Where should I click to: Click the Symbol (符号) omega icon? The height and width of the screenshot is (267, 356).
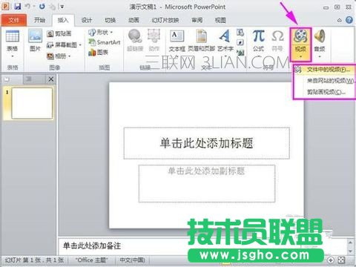point(277,36)
